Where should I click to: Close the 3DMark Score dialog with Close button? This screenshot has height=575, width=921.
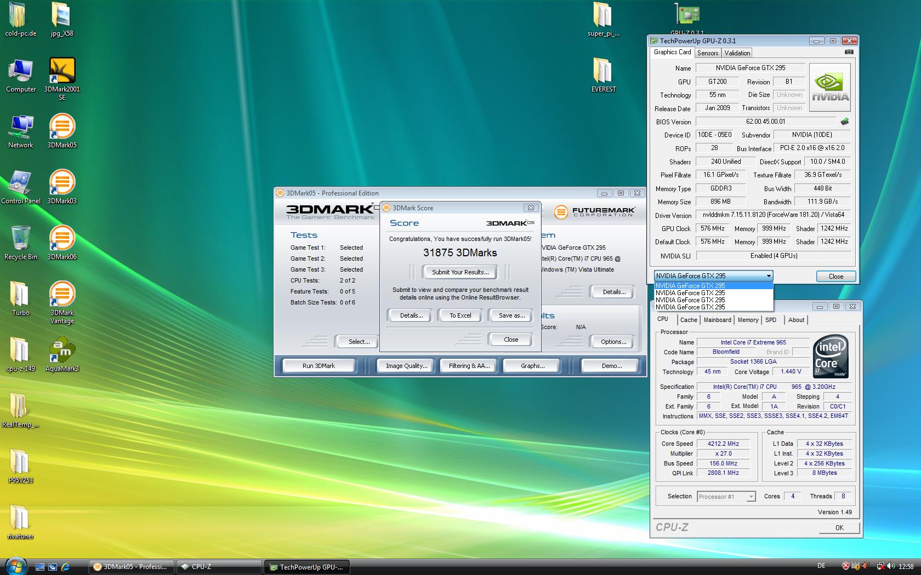point(510,340)
